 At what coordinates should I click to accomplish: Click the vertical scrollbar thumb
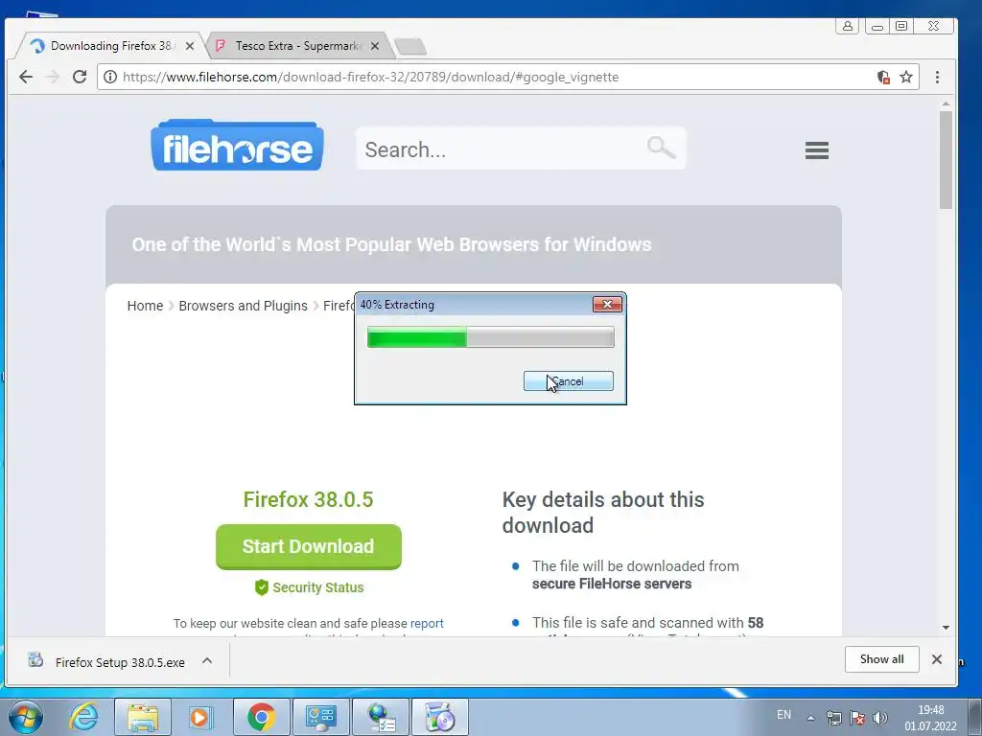946,160
